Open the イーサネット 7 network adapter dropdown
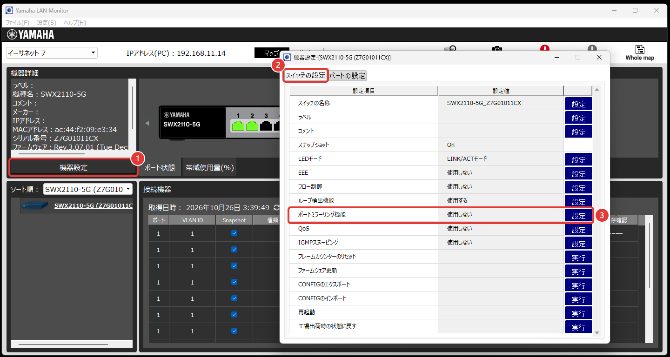 52,53
